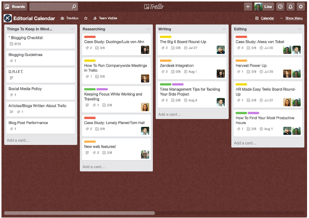Click Jul 25 due date on Harvest Power Up card
The image size is (309, 218).
click(x=266, y=72)
